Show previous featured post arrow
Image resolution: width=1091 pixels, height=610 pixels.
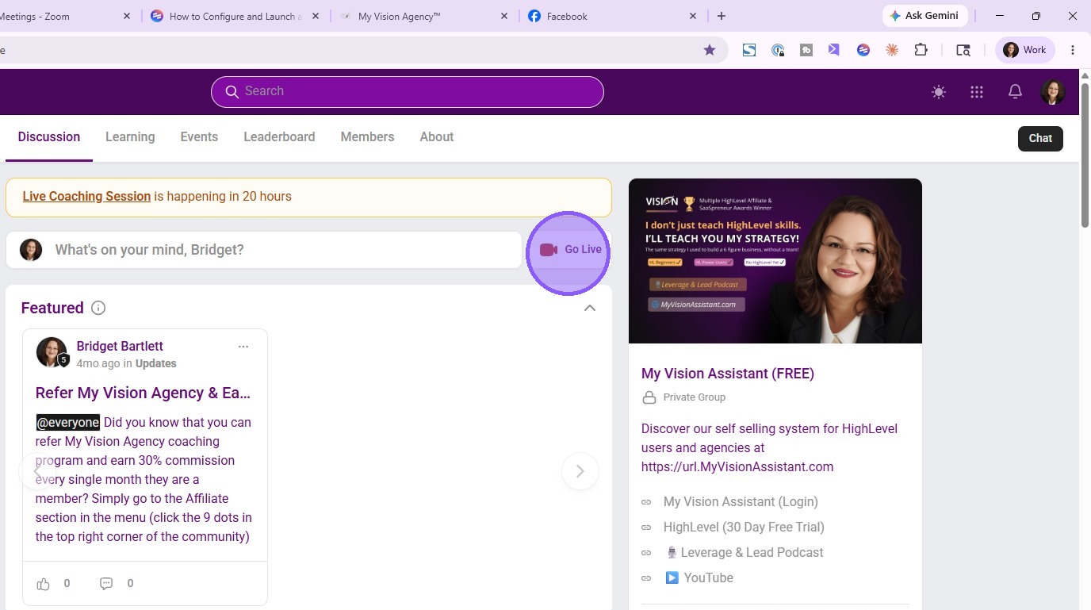pos(37,471)
